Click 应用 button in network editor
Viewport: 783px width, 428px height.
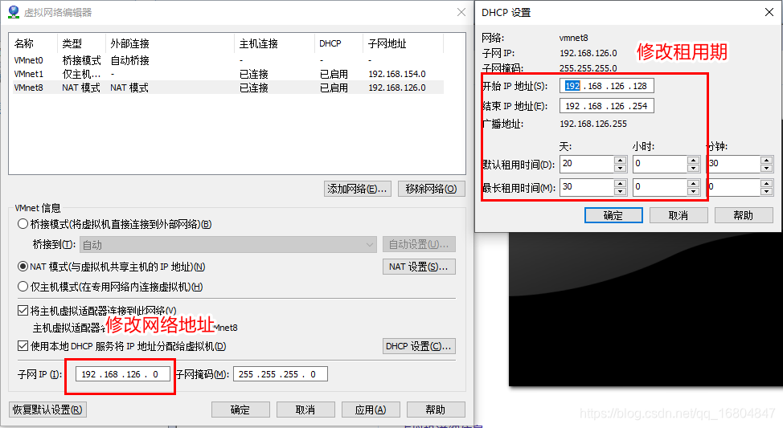tap(370, 410)
